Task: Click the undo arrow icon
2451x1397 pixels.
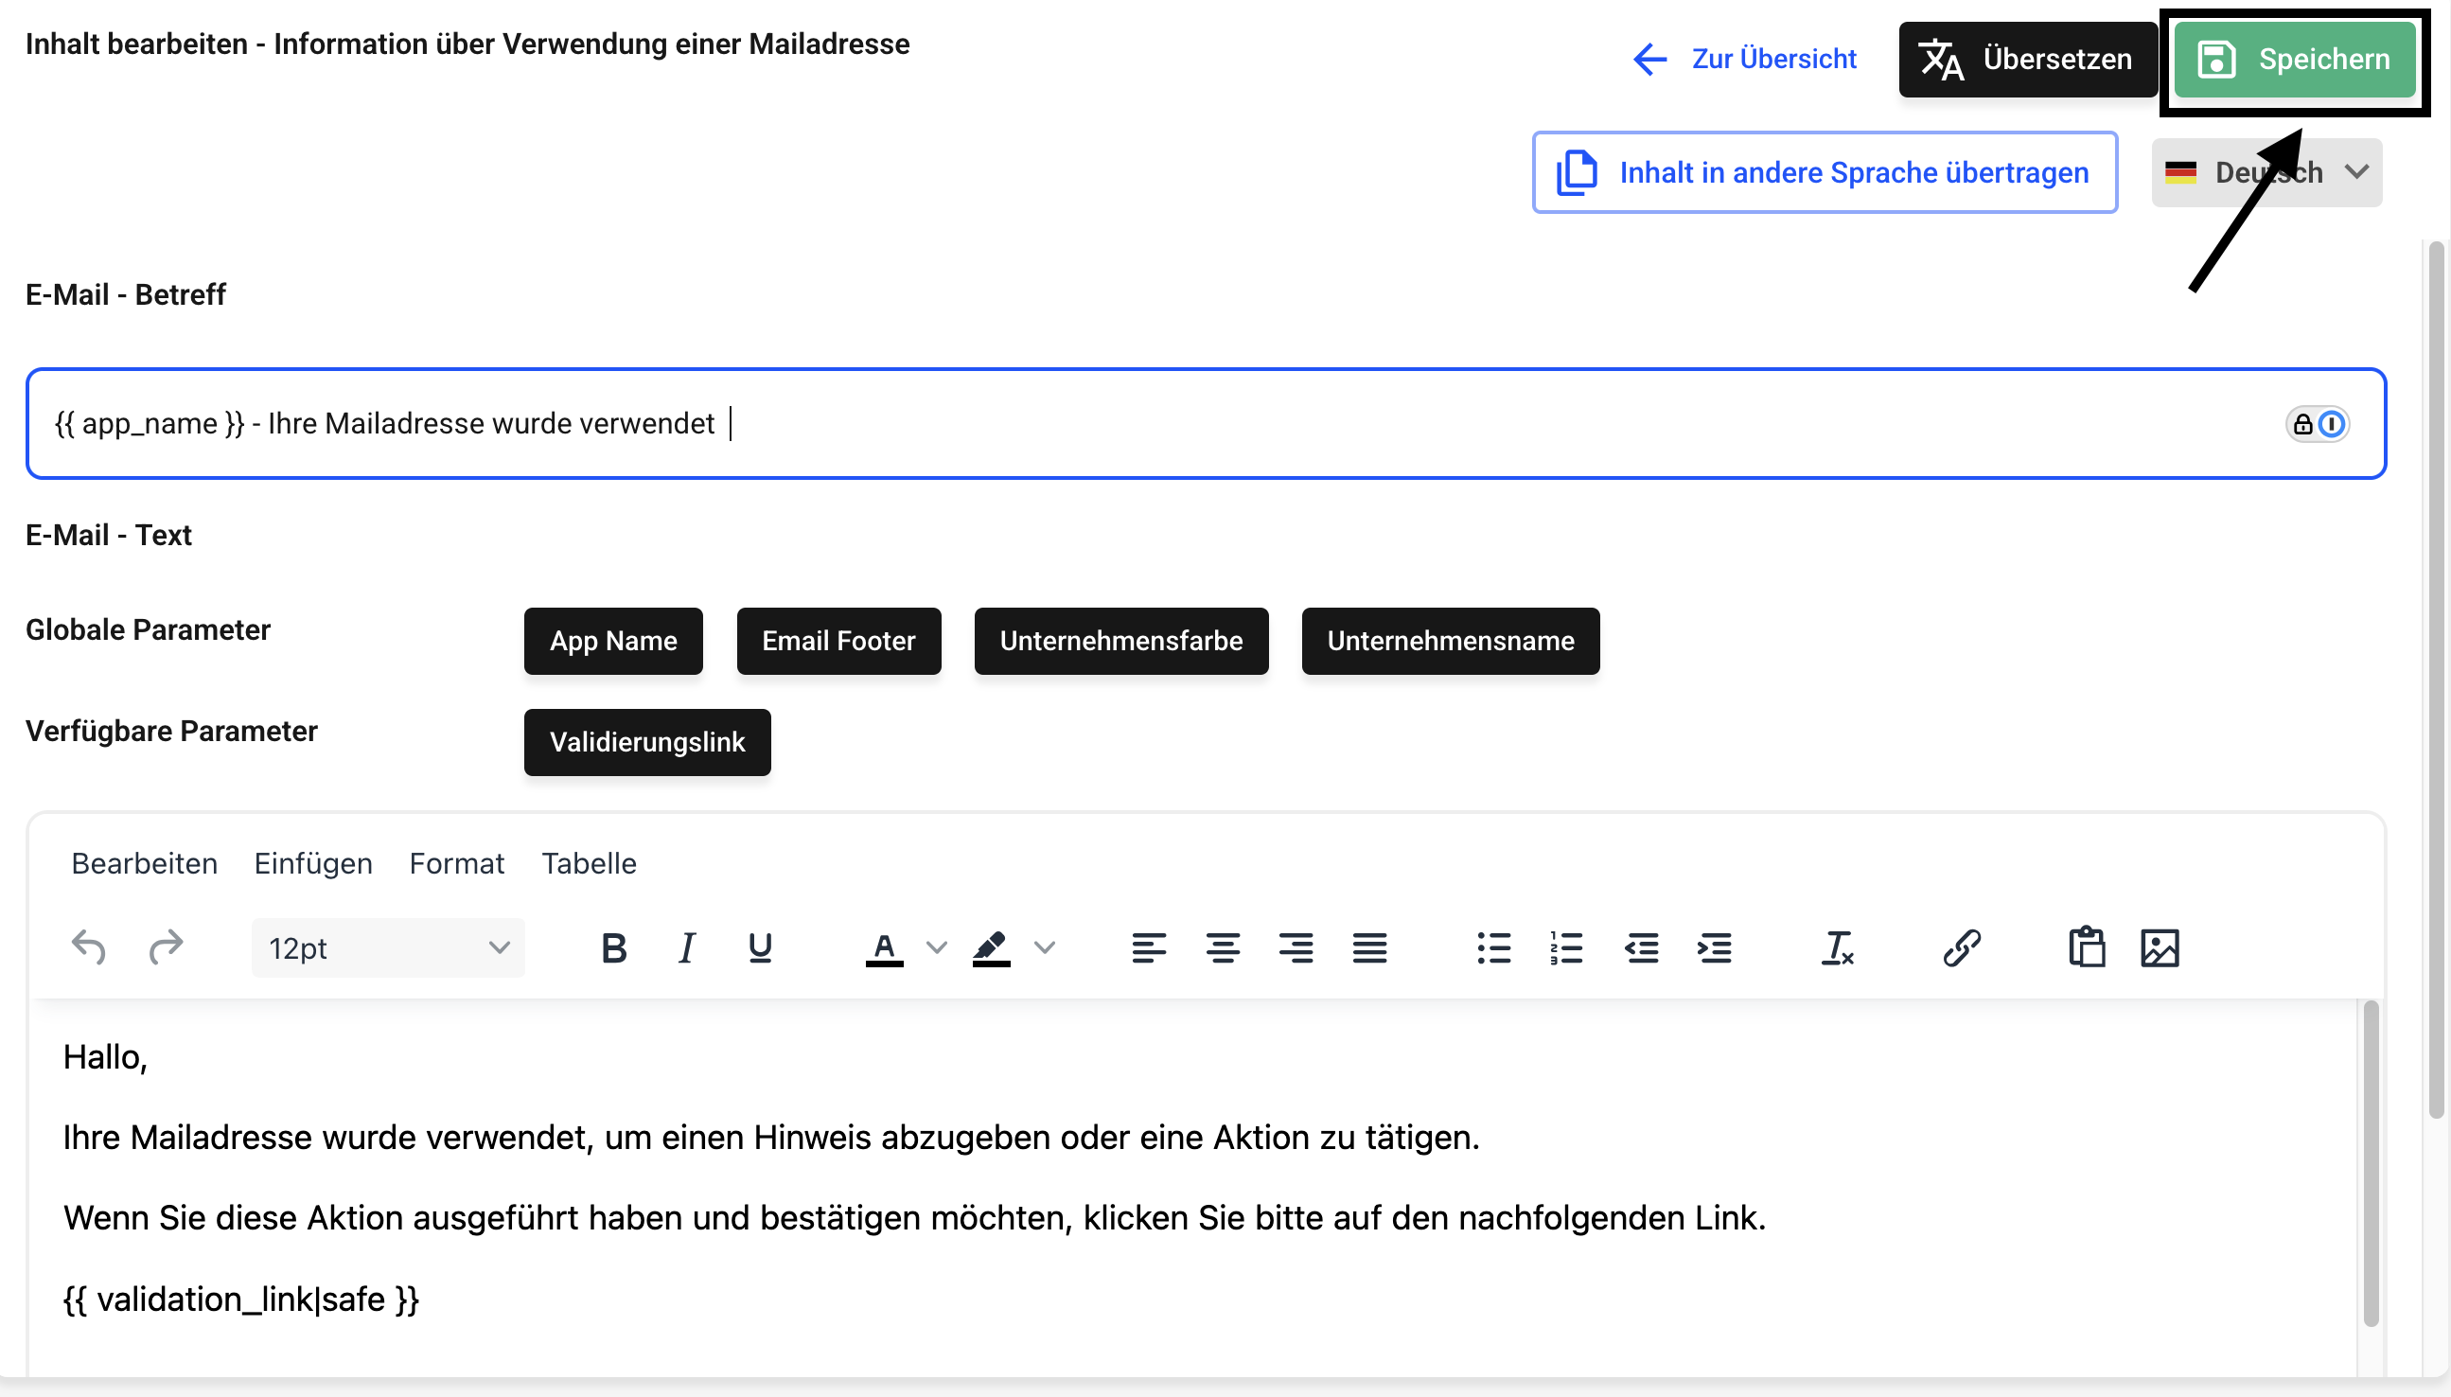Action: pyautogui.click(x=88, y=948)
